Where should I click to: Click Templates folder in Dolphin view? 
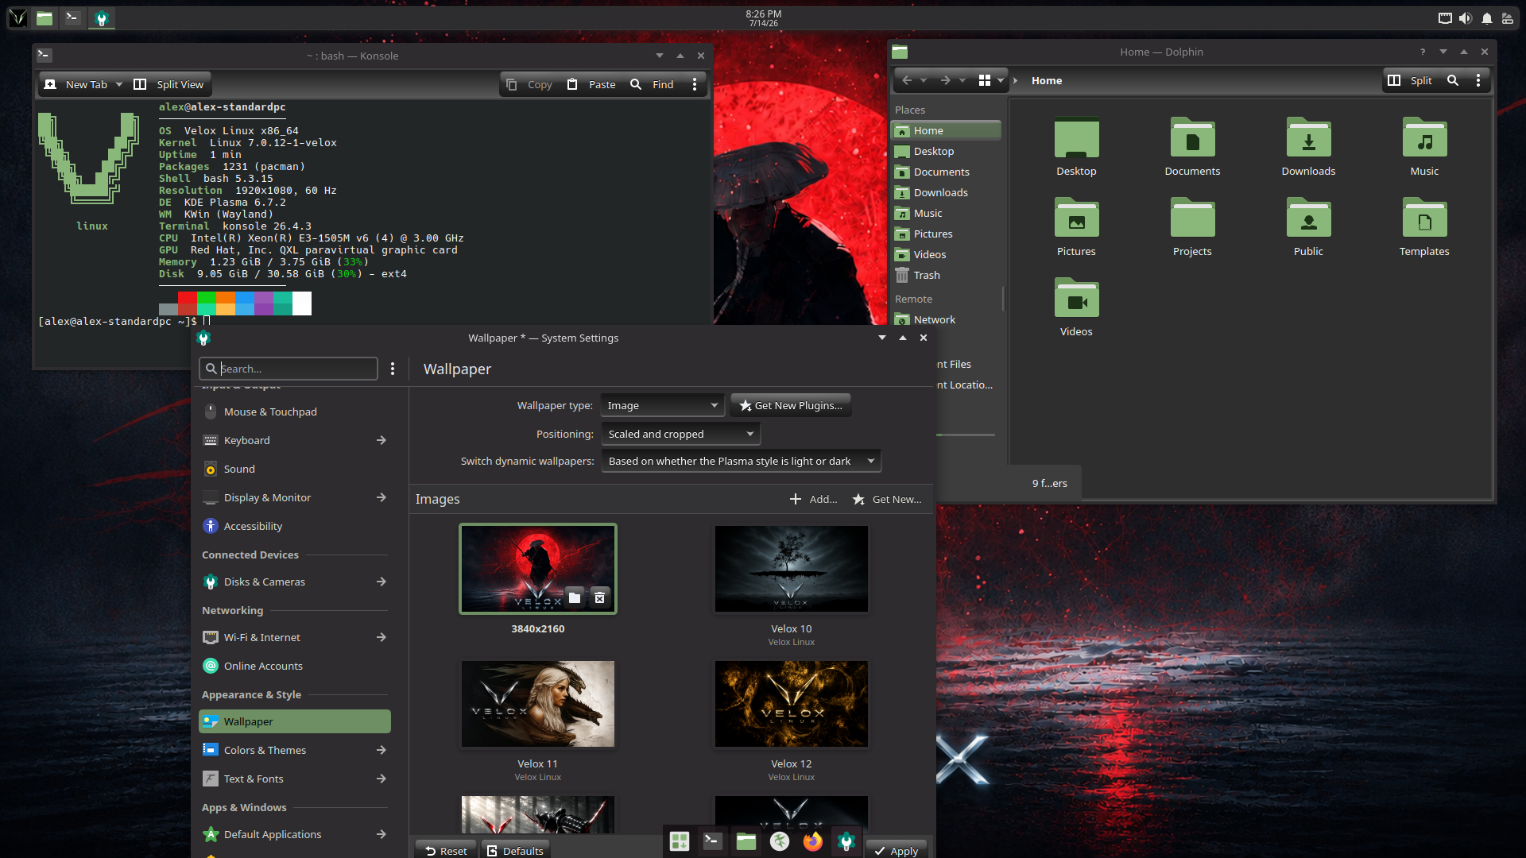click(1424, 226)
